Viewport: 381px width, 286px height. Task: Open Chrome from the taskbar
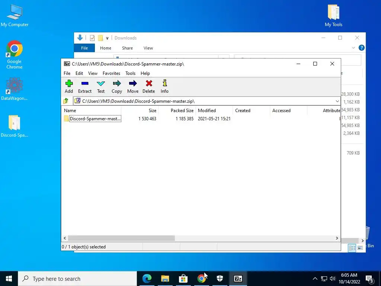201,279
